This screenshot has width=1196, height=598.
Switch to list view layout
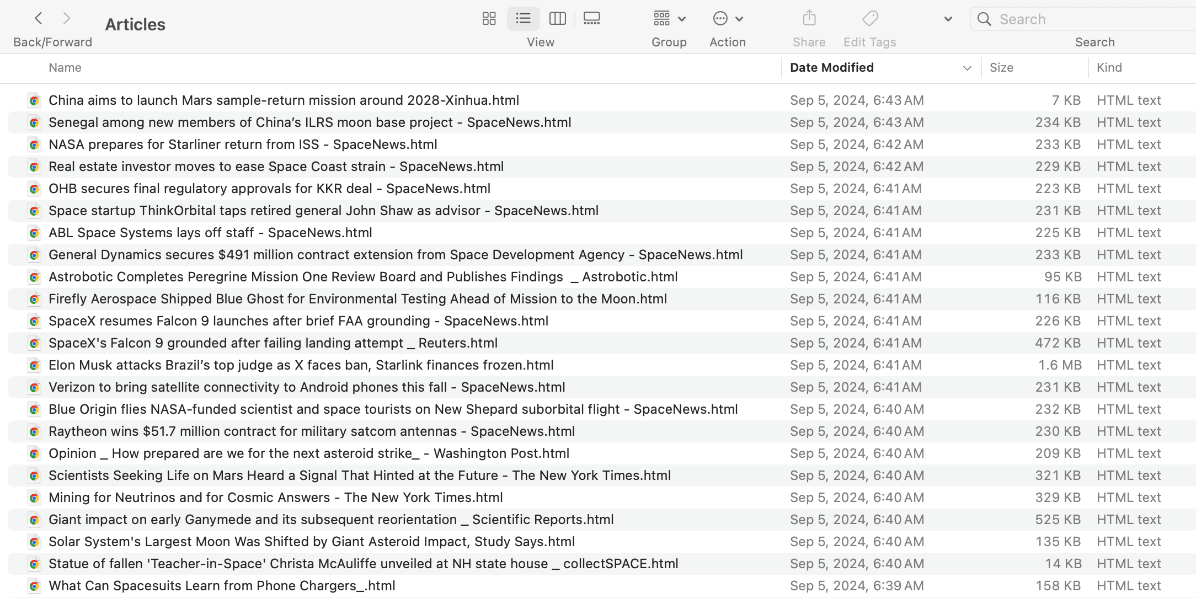pos(523,18)
